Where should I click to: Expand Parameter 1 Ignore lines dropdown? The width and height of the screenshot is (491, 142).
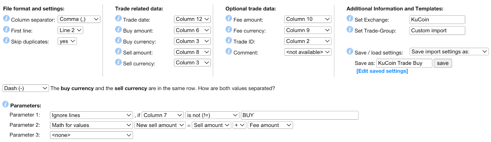[91, 115]
